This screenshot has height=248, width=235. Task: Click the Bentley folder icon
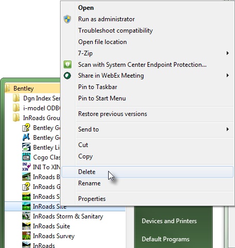click(7, 88)
